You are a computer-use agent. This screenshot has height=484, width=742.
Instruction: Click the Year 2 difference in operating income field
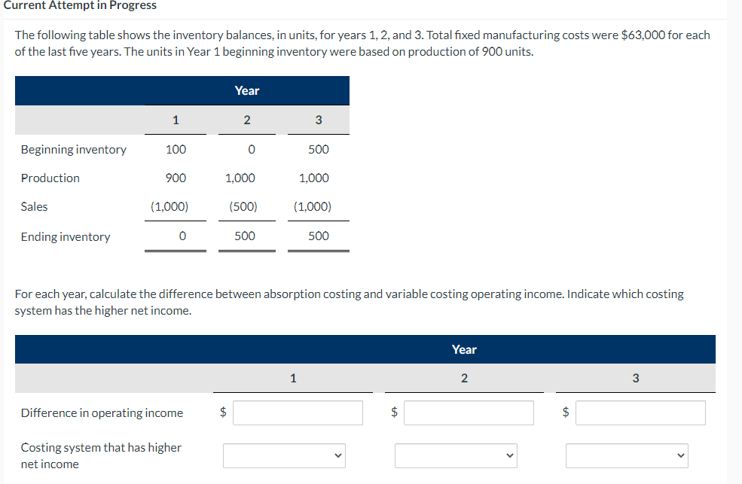469,412
